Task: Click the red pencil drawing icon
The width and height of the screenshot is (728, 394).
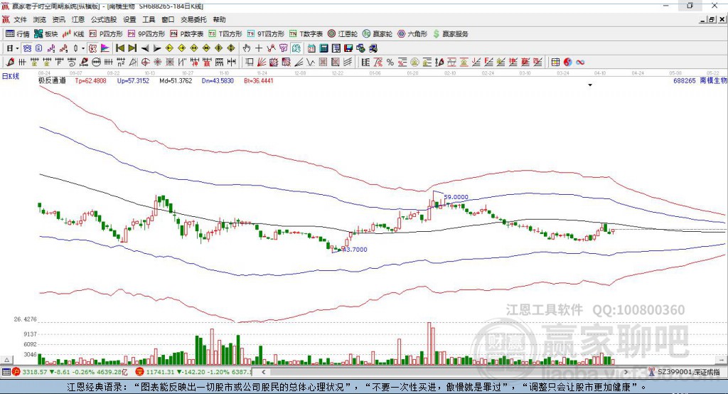Action: click(x=10, y=63)
